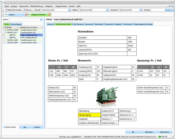Click the yellow Übererregung status cell
Viewport: 175px width, 139px height.
coord(89,115)
